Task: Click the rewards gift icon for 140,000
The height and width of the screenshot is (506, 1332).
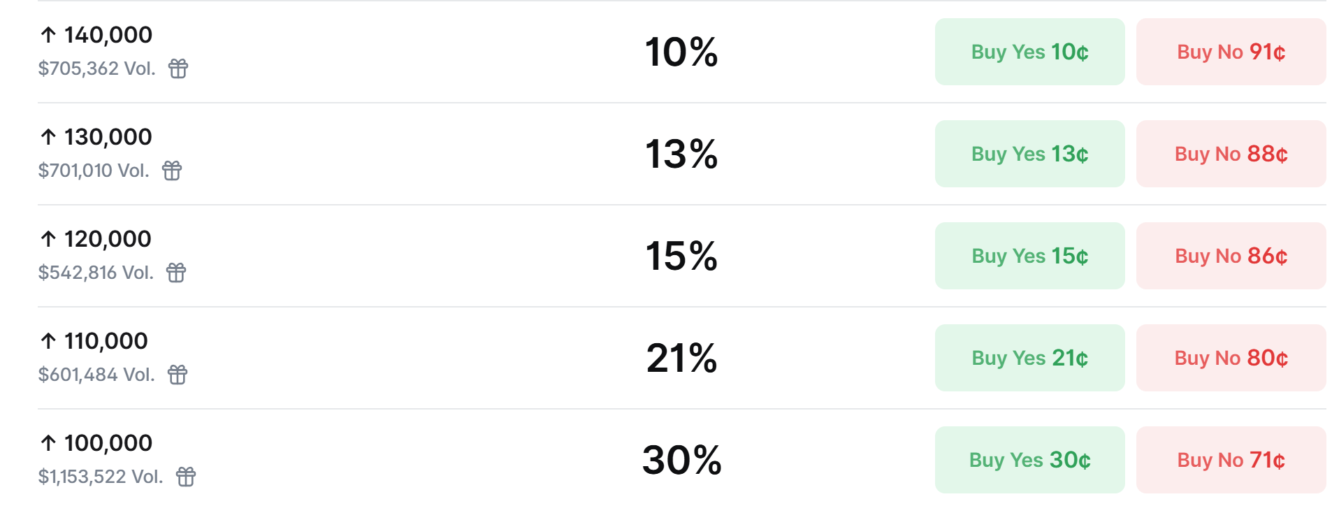Action: tap(178, 68)
